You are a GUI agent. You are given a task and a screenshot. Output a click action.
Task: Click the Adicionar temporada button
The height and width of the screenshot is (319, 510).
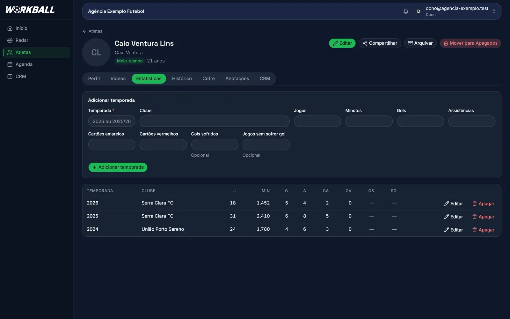pyautogui.click(x=118, y=167)
